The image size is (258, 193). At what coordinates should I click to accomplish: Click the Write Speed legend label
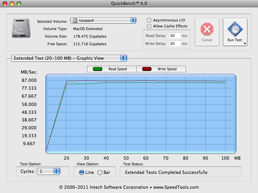(x=167, y=69)
